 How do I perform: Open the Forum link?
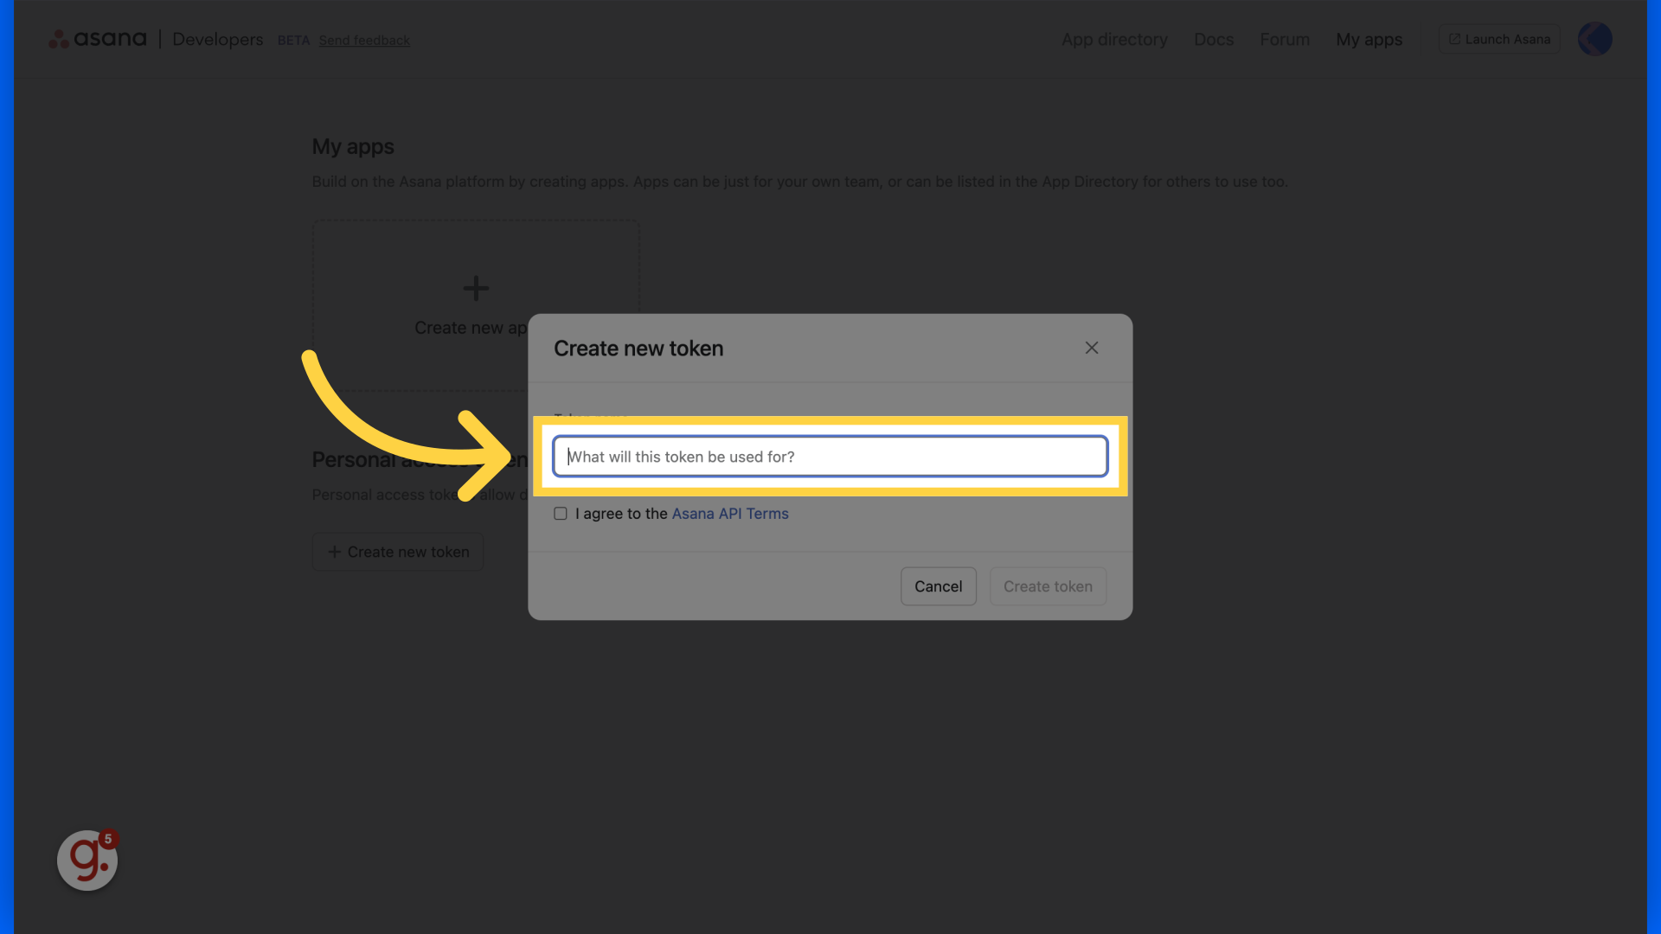[1285, 40]
